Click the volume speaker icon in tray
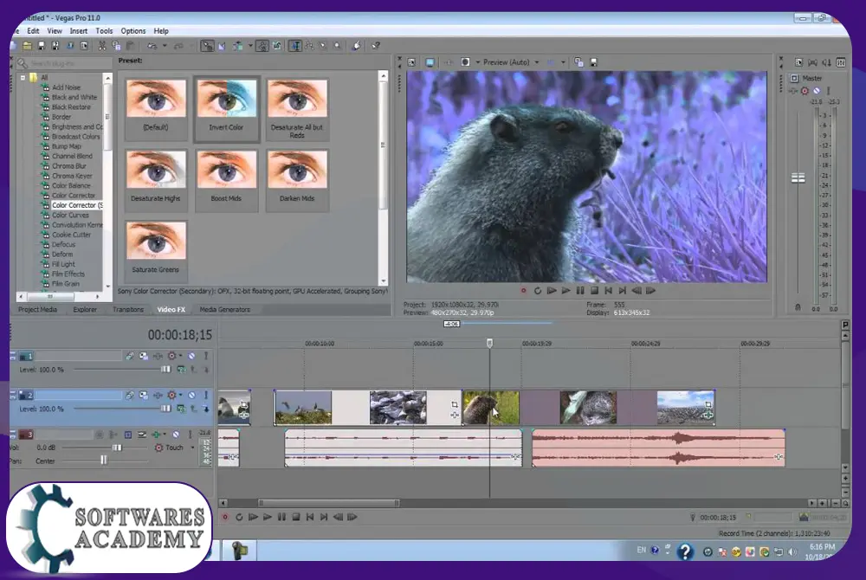Image resolution: width=866 pixels, height=580 pixels. 792,551
